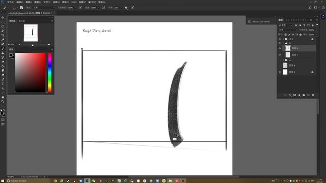
Task: Click the foreground color swatch in Color panel
Action: 11,55
